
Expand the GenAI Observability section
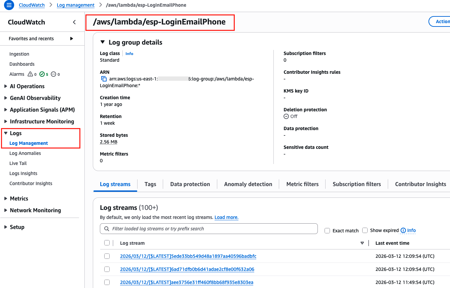pos(6,98)
